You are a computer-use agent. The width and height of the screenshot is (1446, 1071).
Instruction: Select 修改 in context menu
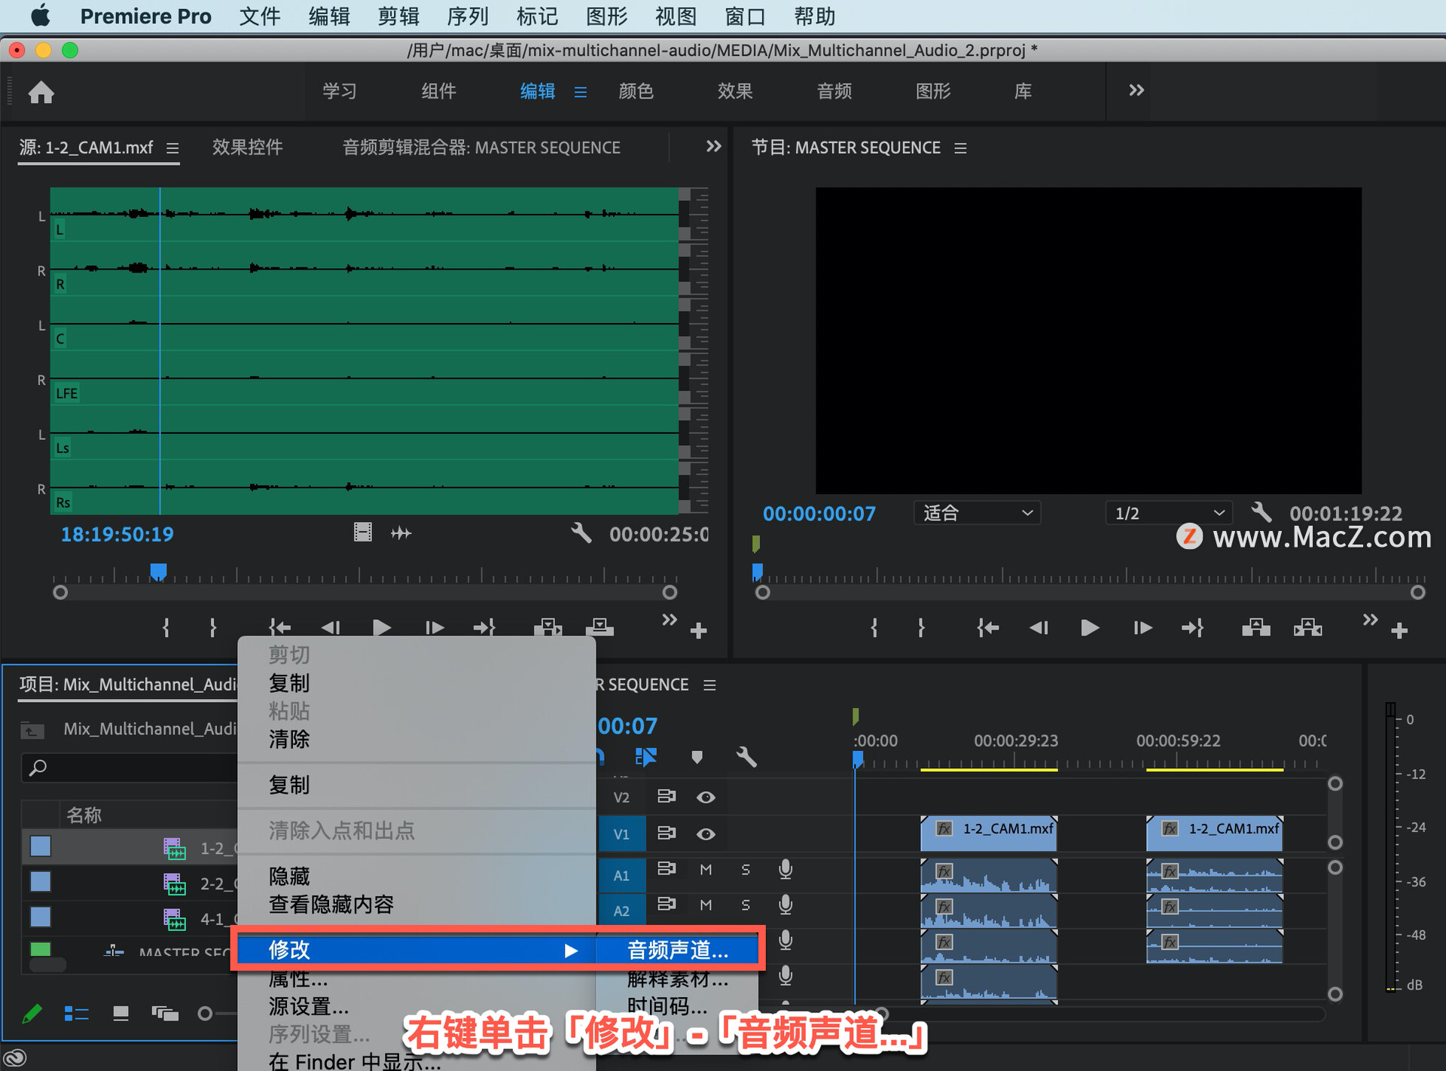pyautogui.click(x=416, y=950)
